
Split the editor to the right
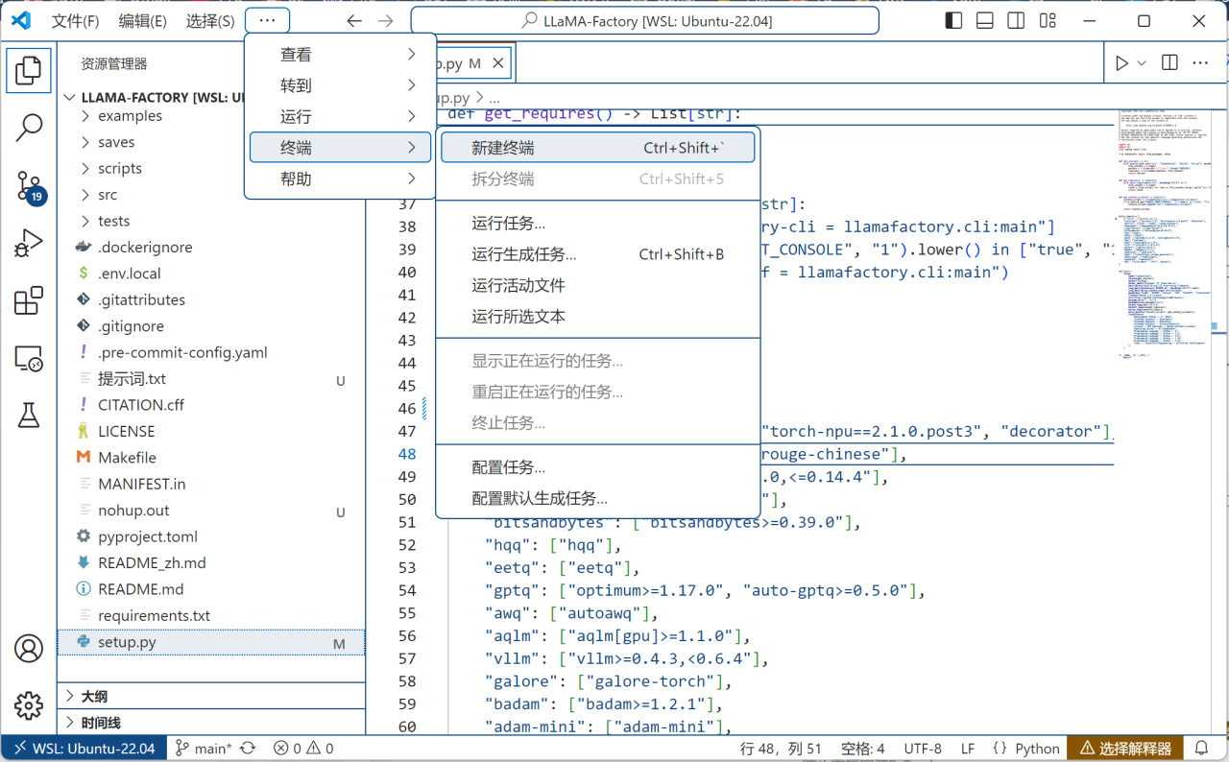pyautogui.click(x=1169, y=63)
